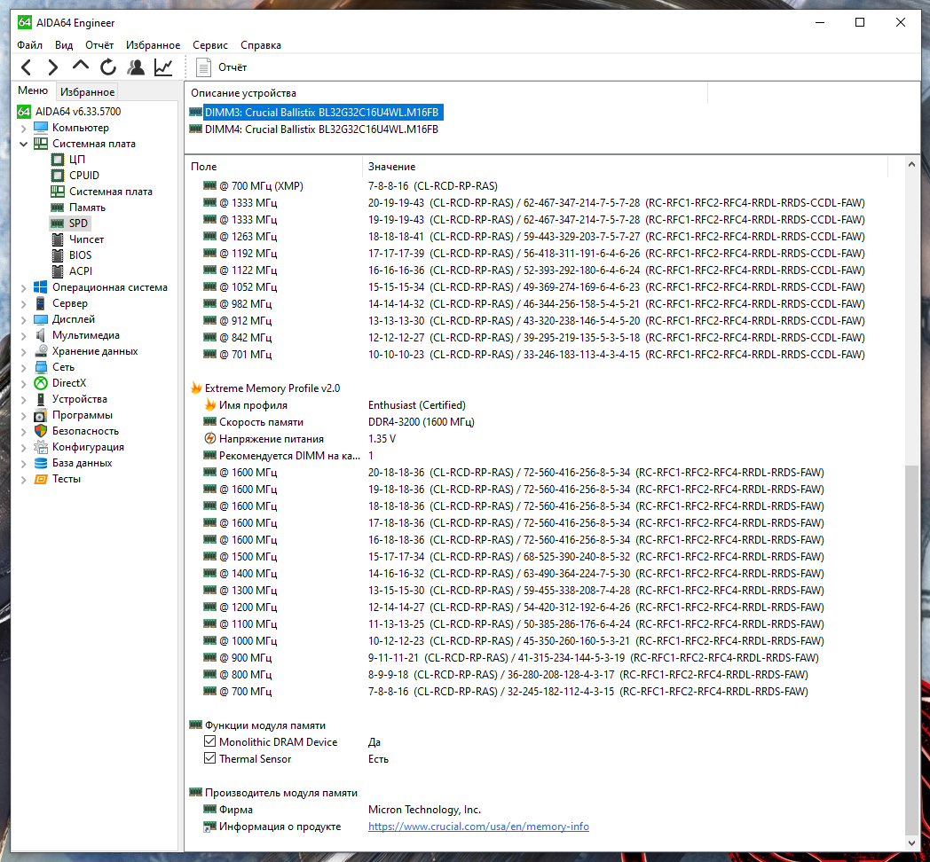Expand the Хранение данных tree node
The image size is (930, 862).
(23, 352)
